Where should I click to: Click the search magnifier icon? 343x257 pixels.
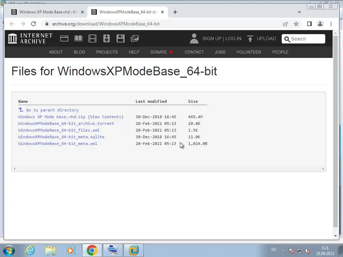pos(287,39)
